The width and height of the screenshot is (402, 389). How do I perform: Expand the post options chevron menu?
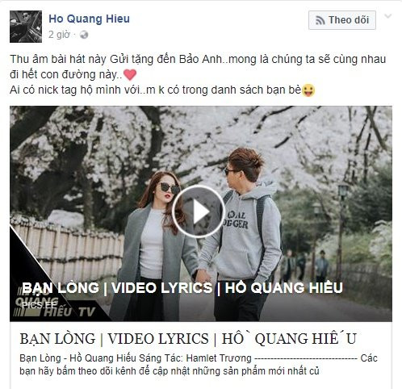tap(387, 16)
